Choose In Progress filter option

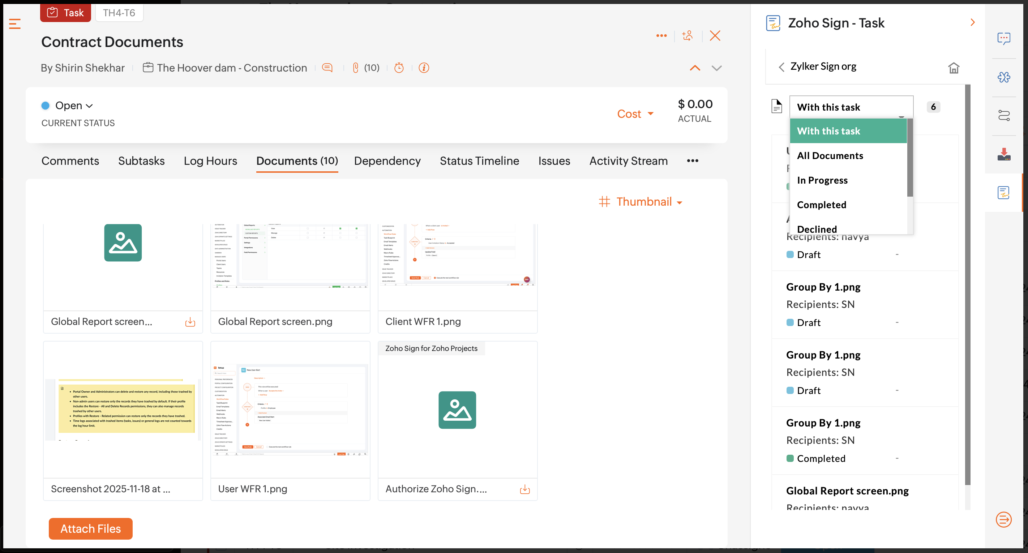coord(822,180)
